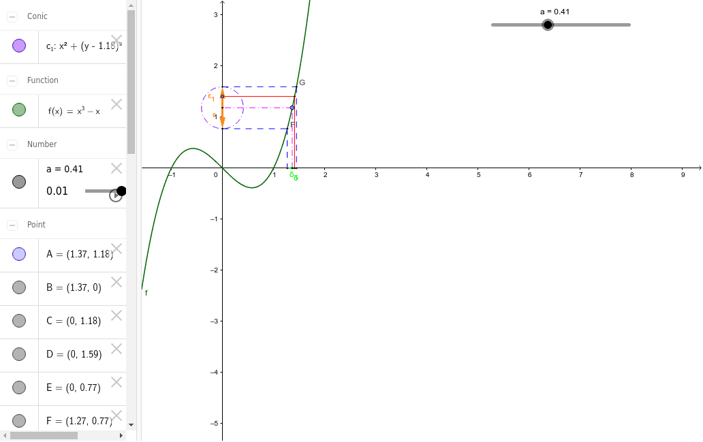The height and width of the screenshot is (442, 703).
Task: Toggle visibility of point D
Action: (x=19, y=354)
